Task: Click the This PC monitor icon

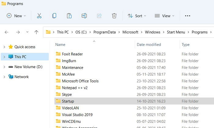Action: 11,57
